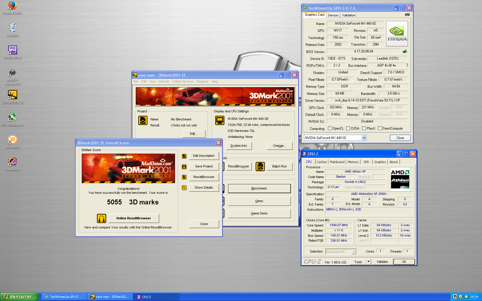Close the Overall Score dialog via Close button
This screenshot has width=482, height=301.
click(204, 224)
